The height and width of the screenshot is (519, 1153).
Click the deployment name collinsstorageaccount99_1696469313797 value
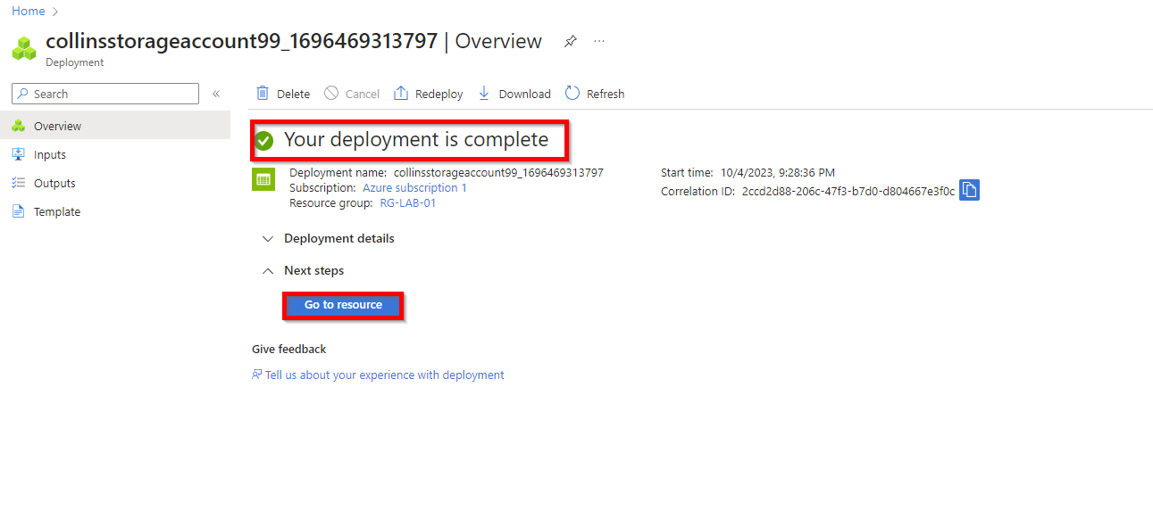pyautogui.click(x=498, y=173)
